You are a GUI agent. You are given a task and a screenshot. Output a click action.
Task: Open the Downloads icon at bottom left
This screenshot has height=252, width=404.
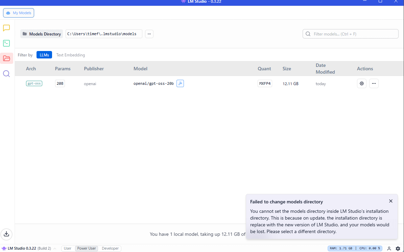point(6,234)
